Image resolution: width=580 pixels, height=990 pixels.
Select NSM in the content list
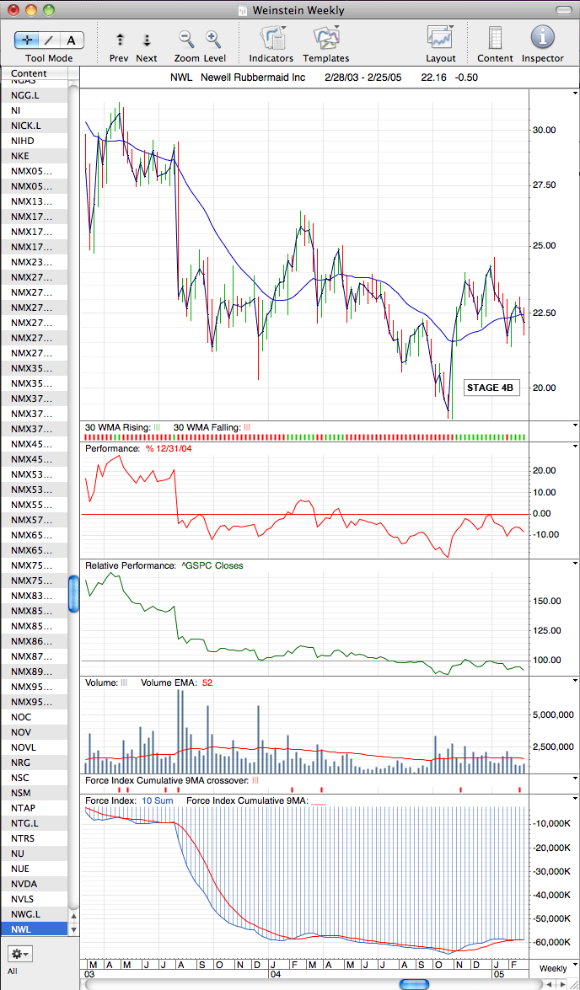[x=34, y=793]
